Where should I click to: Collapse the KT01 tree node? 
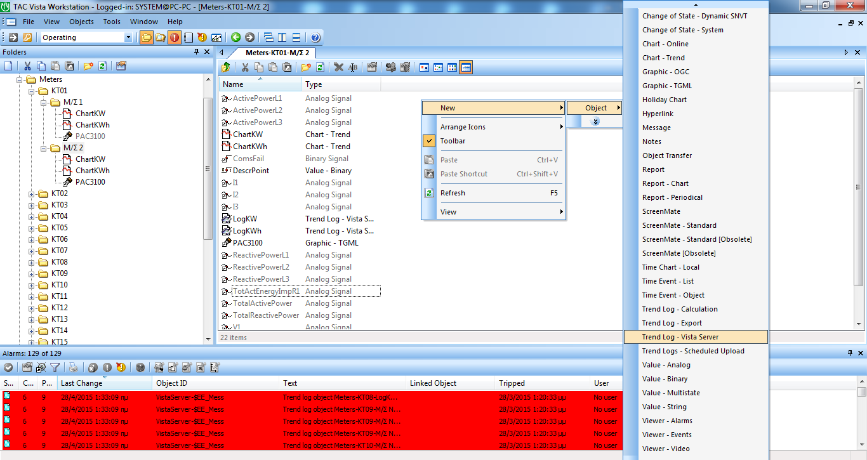pyautogui.click(x=32, y=91)
